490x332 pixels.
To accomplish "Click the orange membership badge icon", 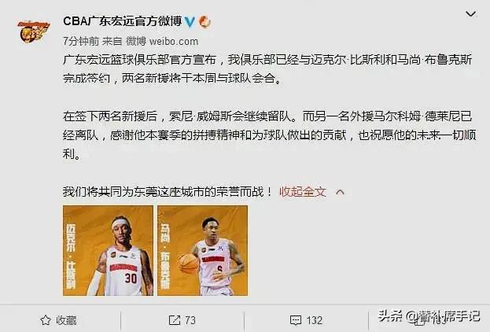I will click(x=204, y=21).
